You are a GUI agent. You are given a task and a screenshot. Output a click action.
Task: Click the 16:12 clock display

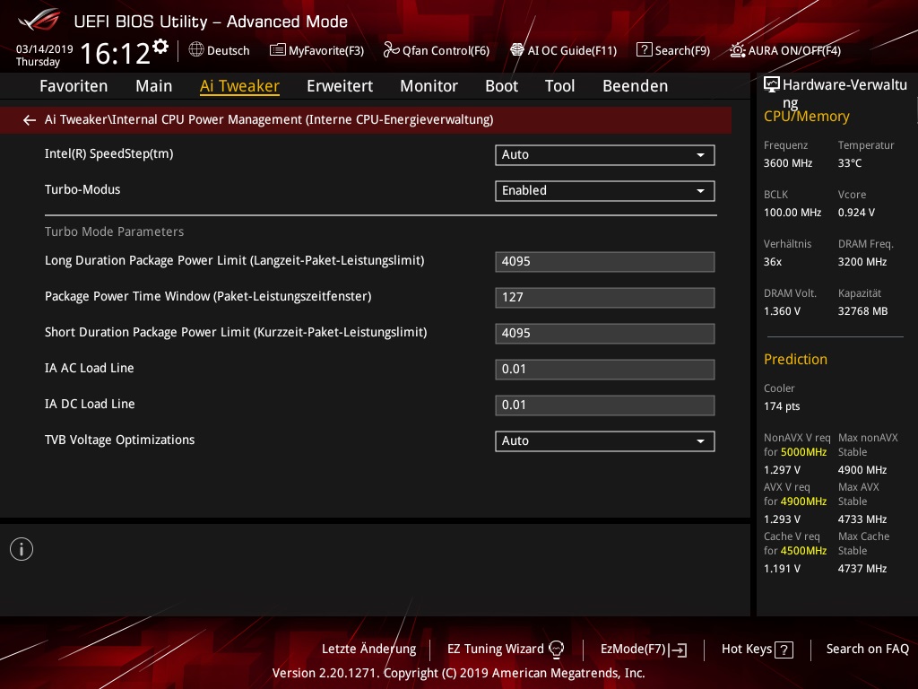116,53
